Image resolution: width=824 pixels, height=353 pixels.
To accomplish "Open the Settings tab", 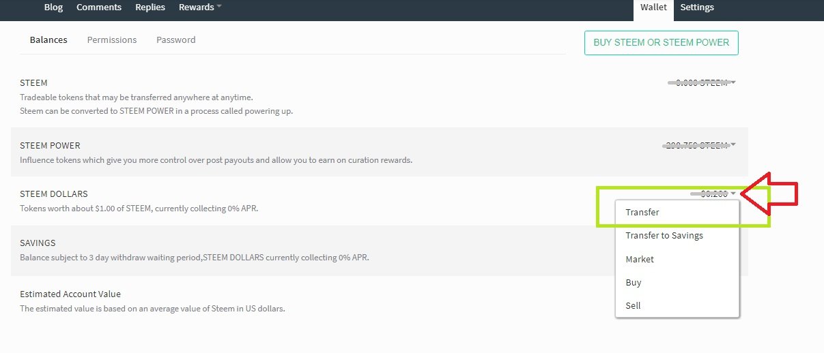I will [x=697, y=7].
